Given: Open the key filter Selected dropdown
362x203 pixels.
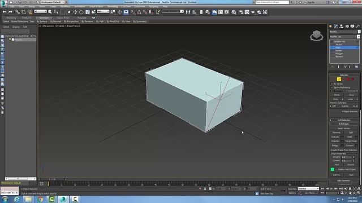Looking at the screenshot, I should coord(308,189).
